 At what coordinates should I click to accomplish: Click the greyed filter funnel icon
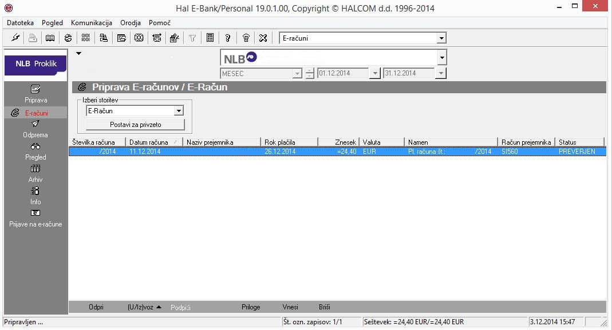coord(192,38)
